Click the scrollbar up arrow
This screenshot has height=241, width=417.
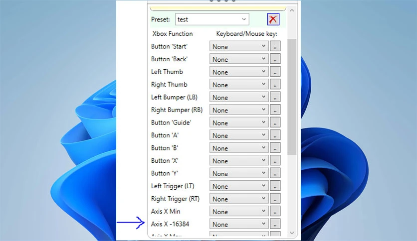pos(292,10)
